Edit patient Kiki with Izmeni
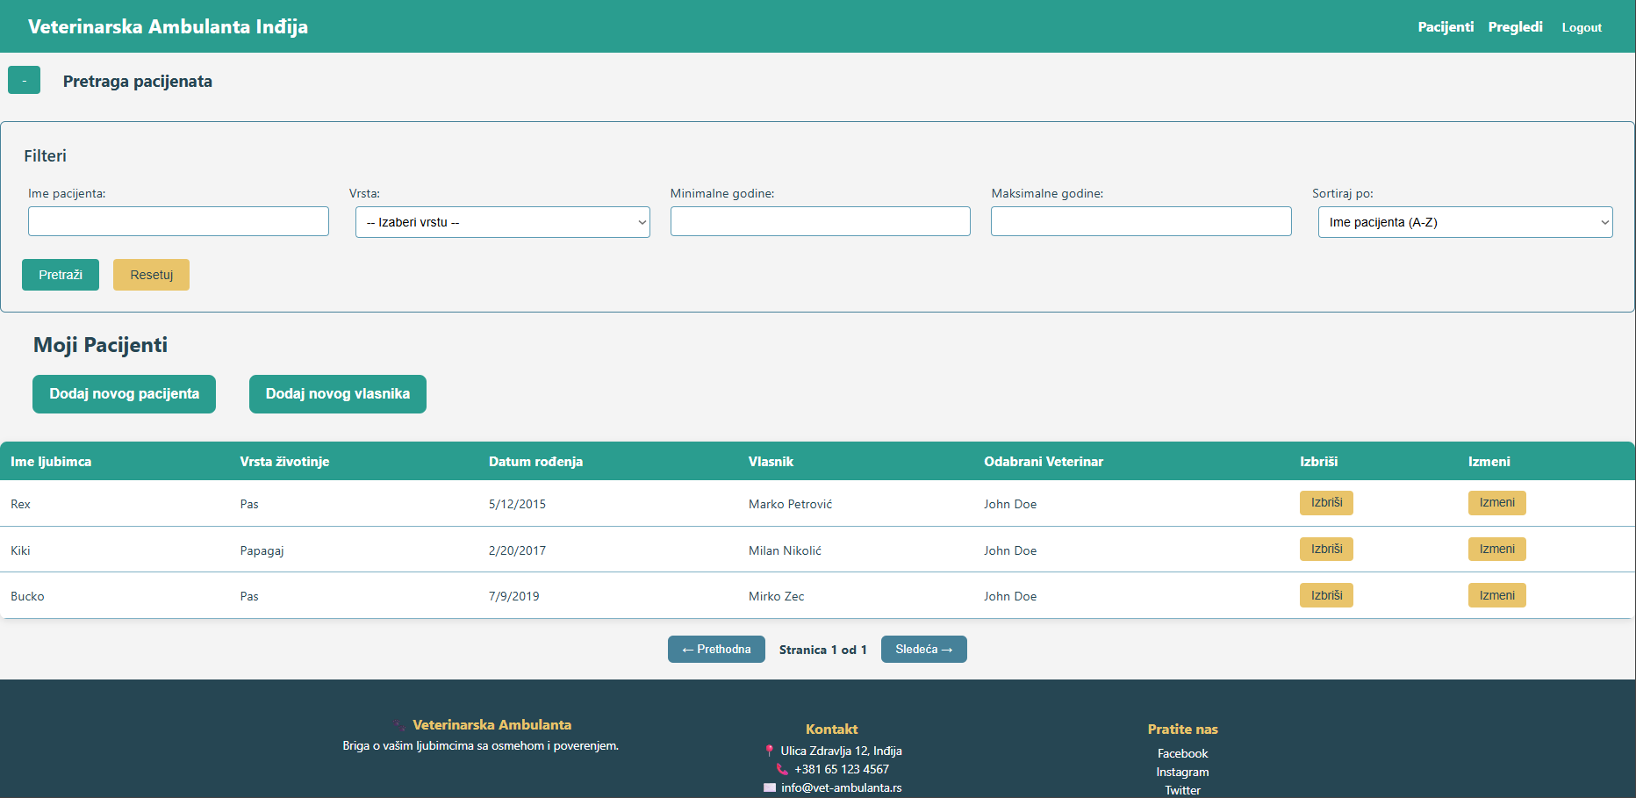 1496,550
